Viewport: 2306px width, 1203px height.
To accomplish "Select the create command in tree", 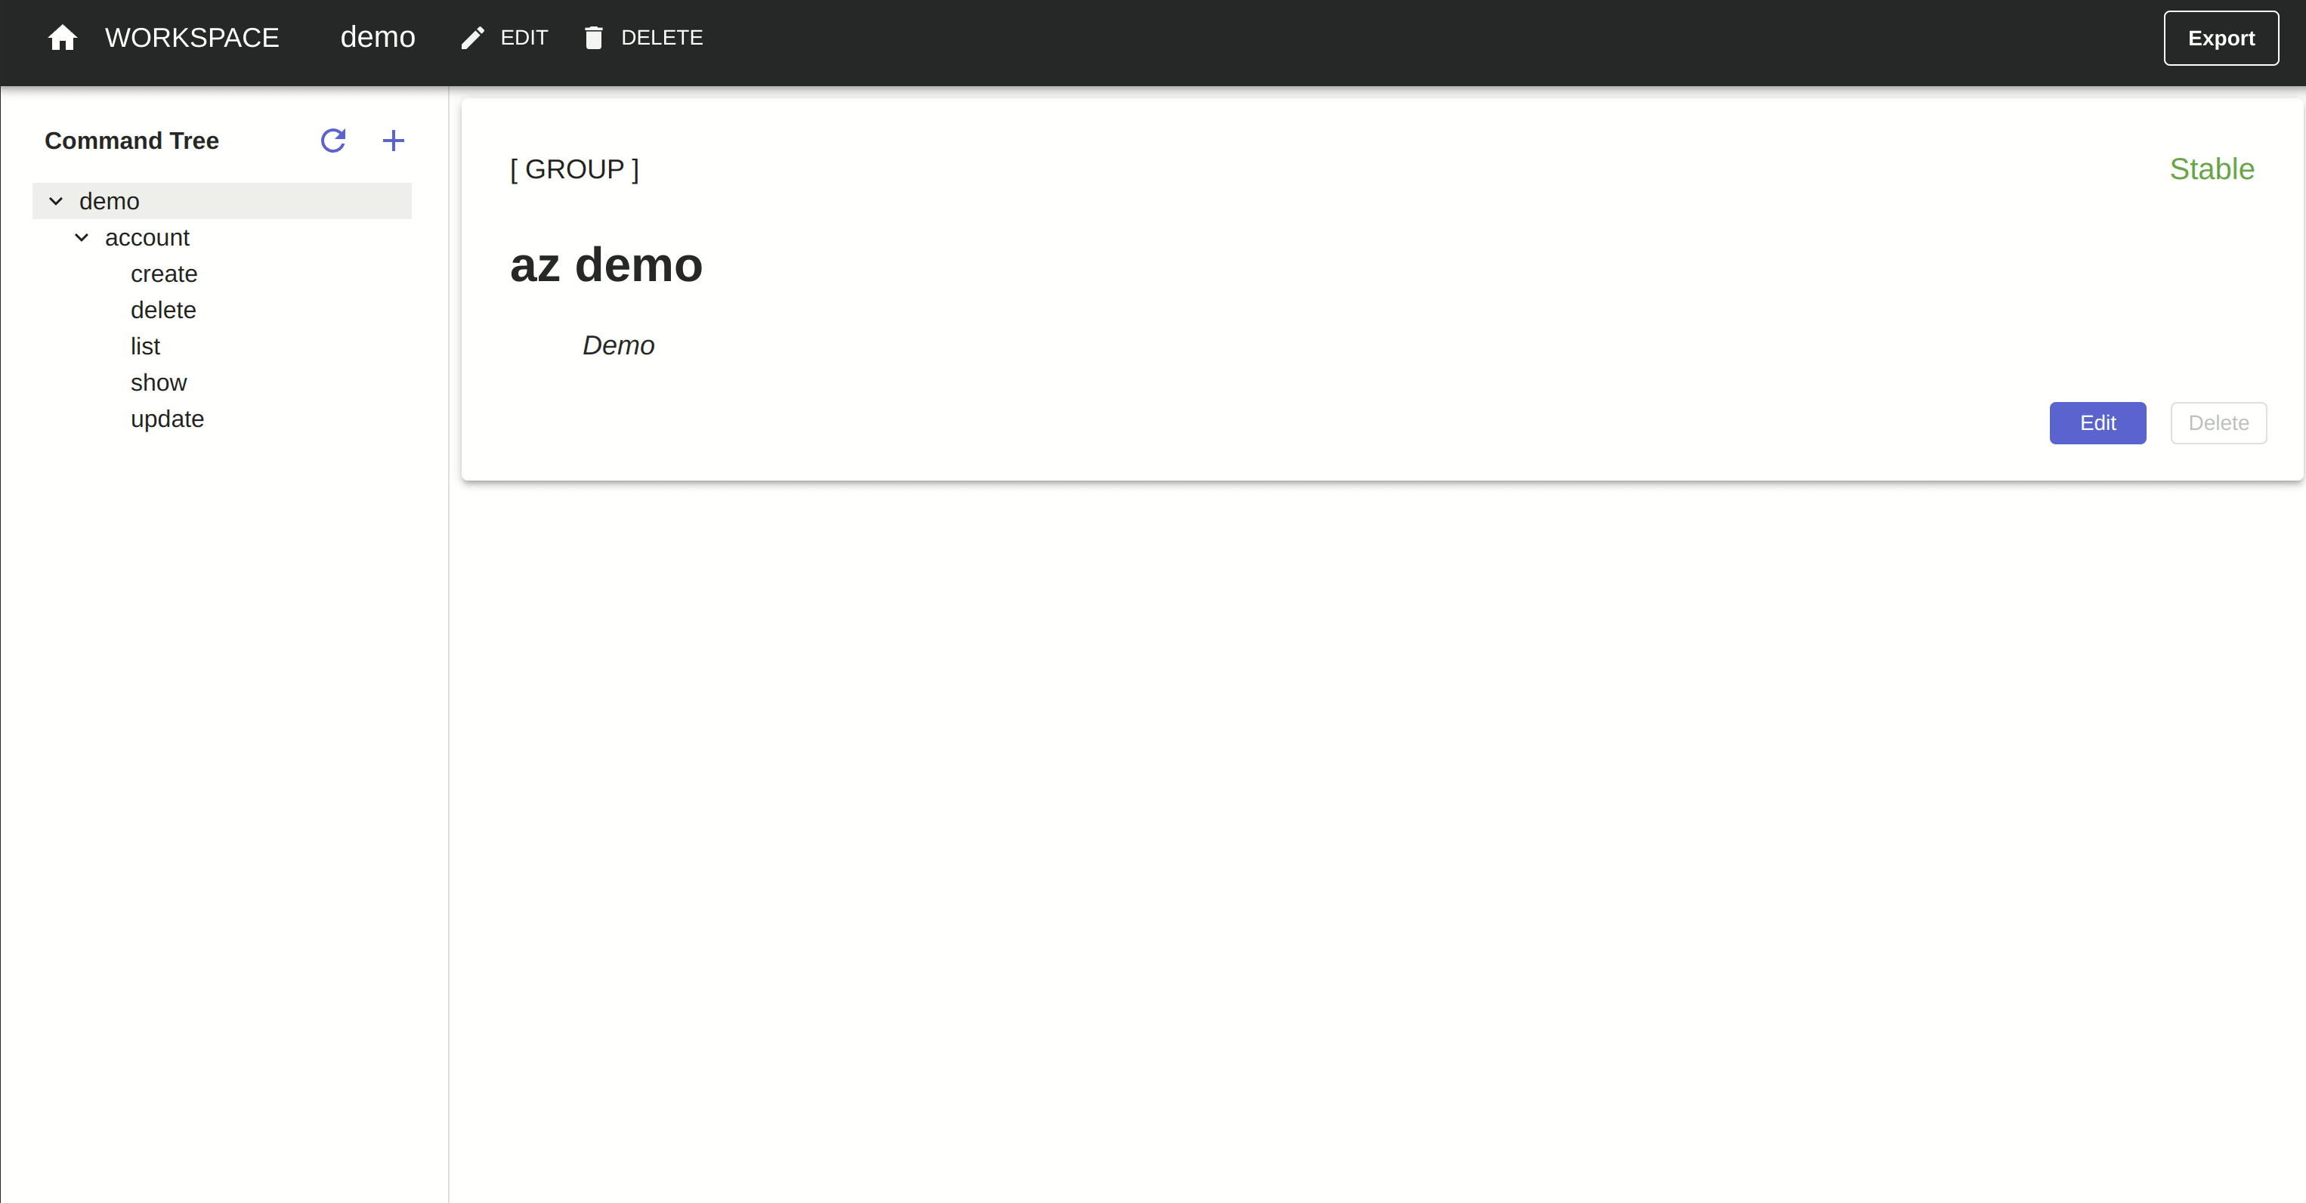I will [x=163, y=273].
